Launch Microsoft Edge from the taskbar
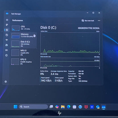 click(69, 107)
